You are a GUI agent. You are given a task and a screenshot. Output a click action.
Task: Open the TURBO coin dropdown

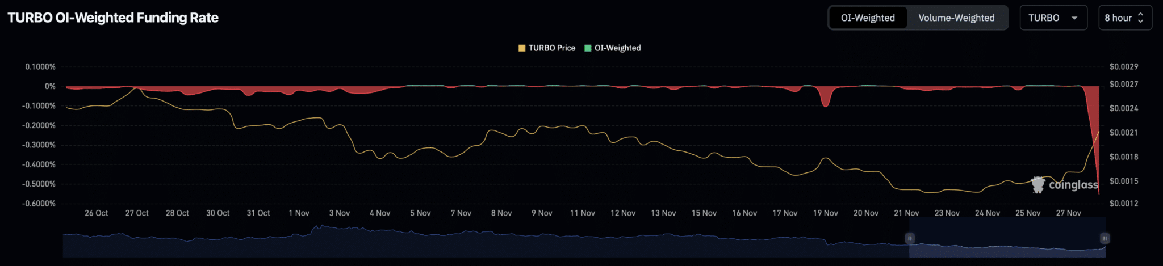tap(1044, 18)
